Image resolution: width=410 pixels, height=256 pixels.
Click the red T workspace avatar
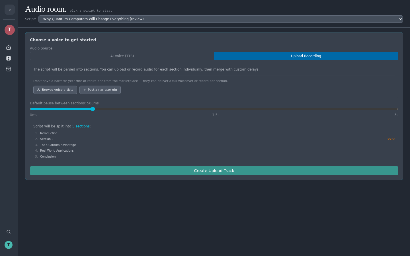coord(10,30)
